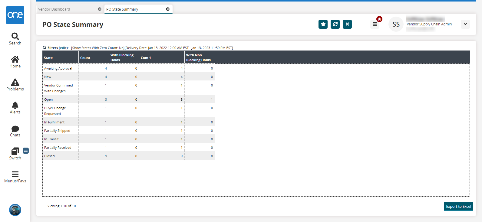Close report using the X toolbar button
The height and width of the screenshot is (222, 482).
point(347,24)
